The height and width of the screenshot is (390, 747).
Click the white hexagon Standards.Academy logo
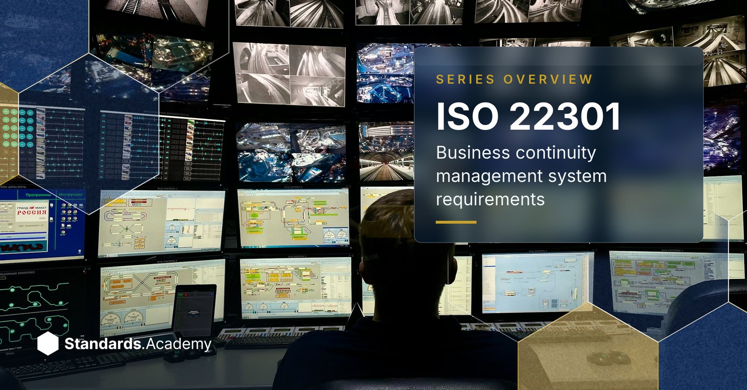48,344
